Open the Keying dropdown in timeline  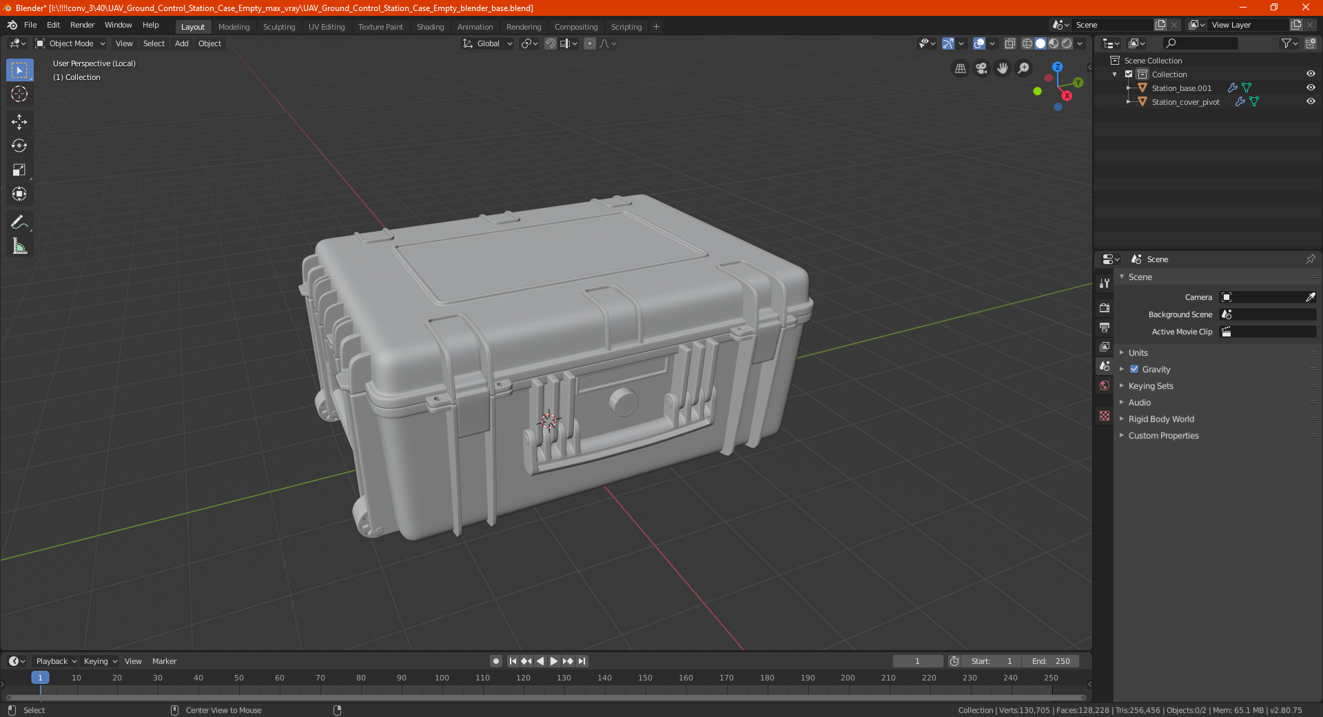click(100, 661)
